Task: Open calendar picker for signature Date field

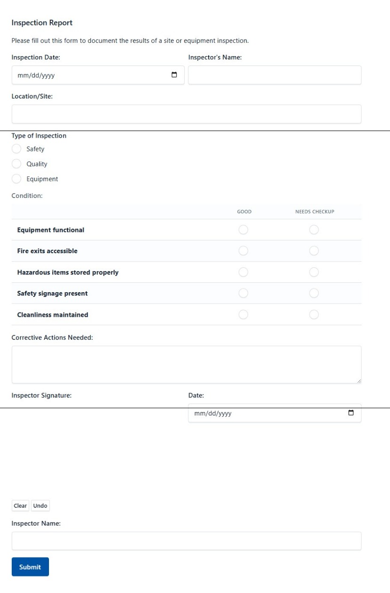Action: click(x=350, y=413)
